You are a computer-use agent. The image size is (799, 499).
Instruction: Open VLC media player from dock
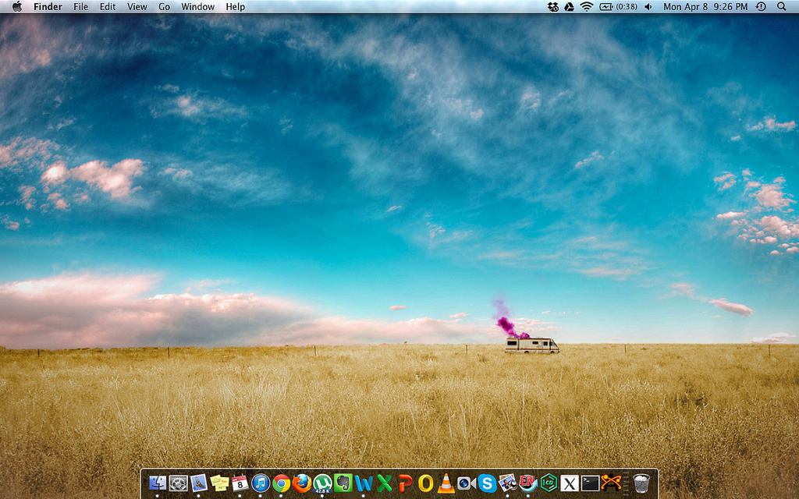click(x=446, y=483)
